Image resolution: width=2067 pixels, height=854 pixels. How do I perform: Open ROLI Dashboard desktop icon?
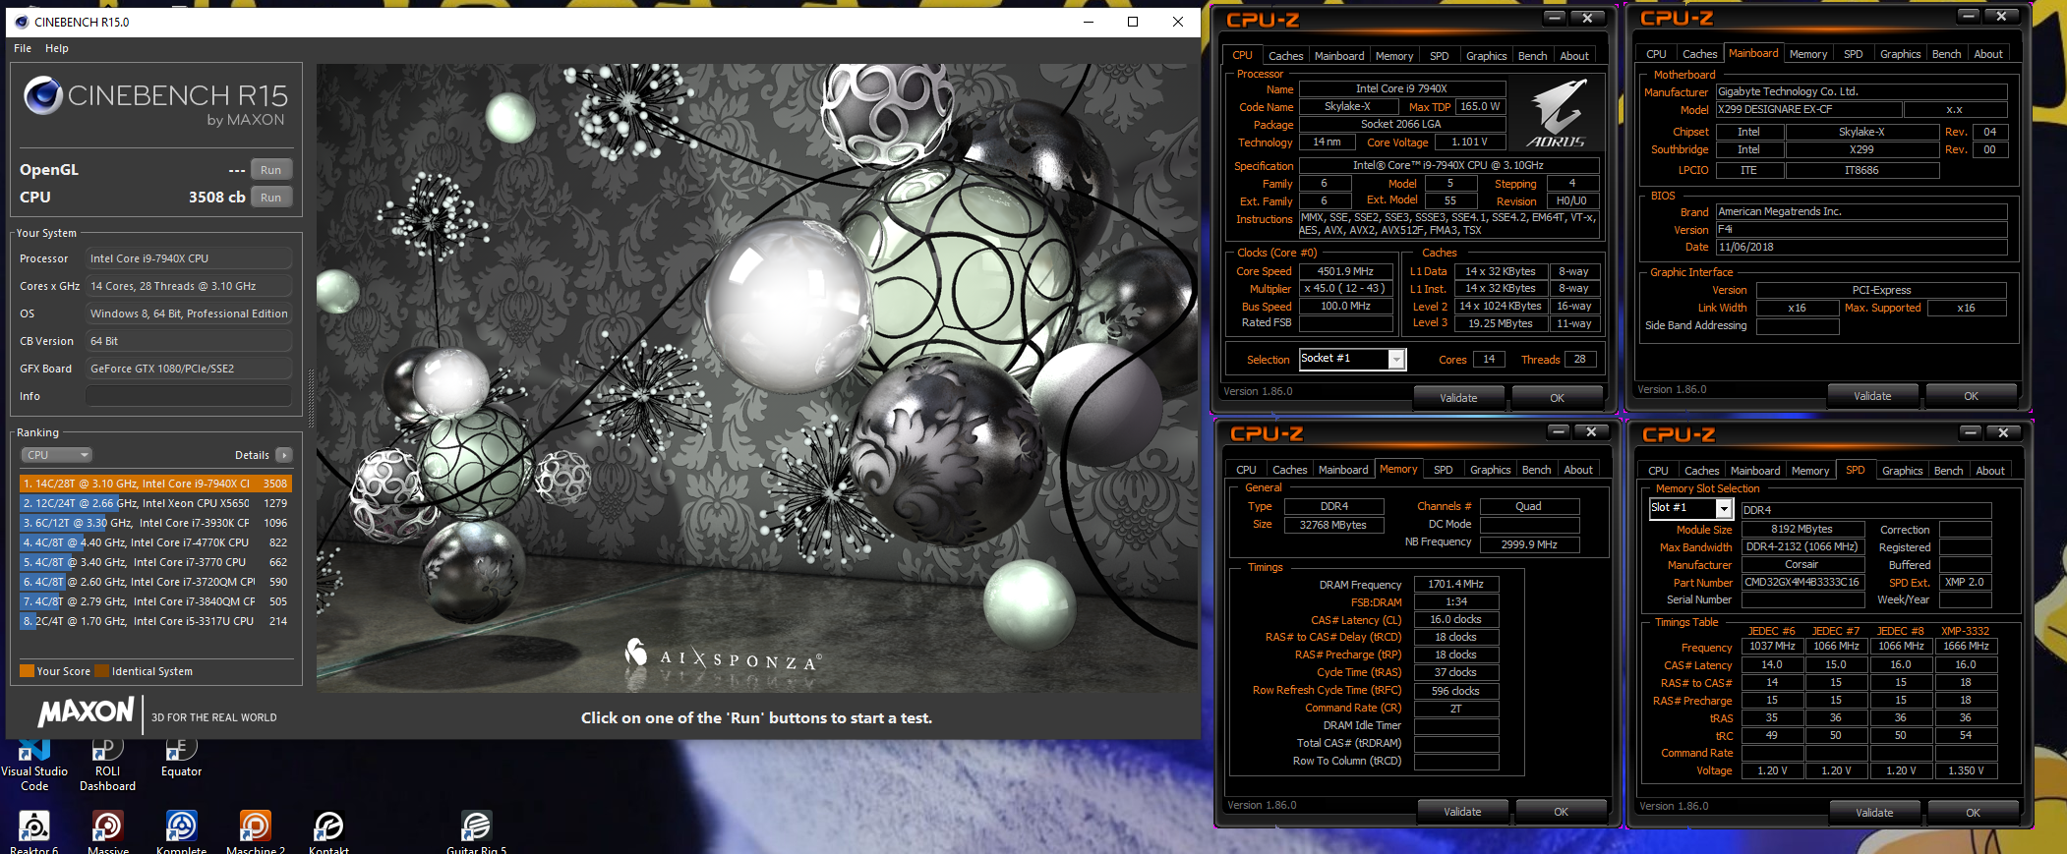pos(107,767)
